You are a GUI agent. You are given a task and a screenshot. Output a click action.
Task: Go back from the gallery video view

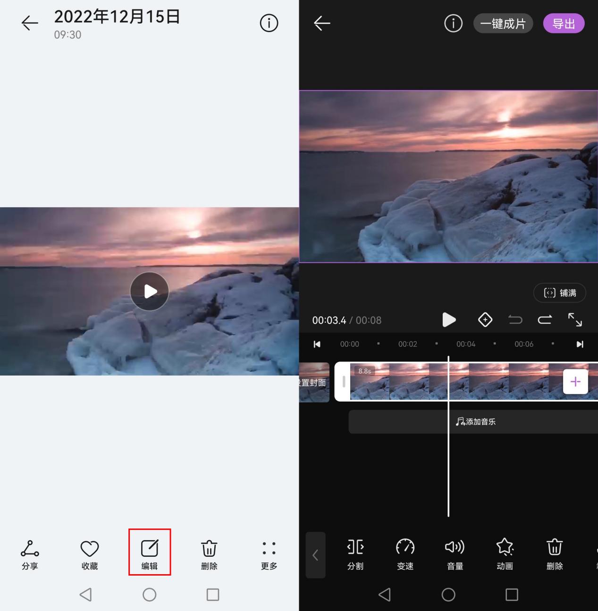pos(30,23)
